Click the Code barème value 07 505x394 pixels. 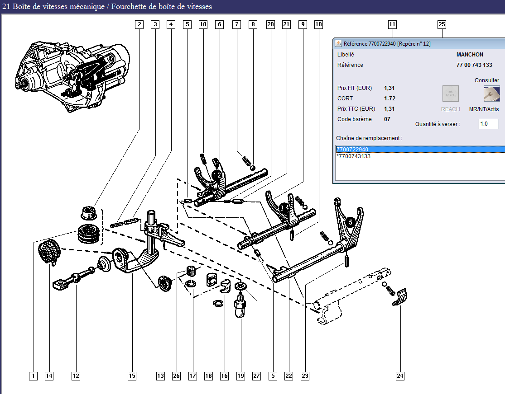(387, 119)
